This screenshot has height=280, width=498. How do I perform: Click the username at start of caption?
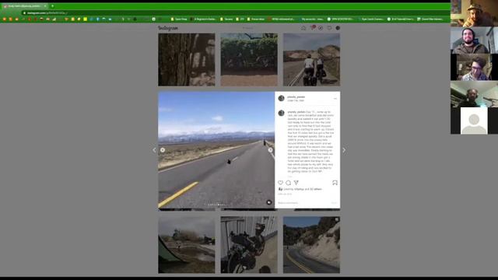296,112
